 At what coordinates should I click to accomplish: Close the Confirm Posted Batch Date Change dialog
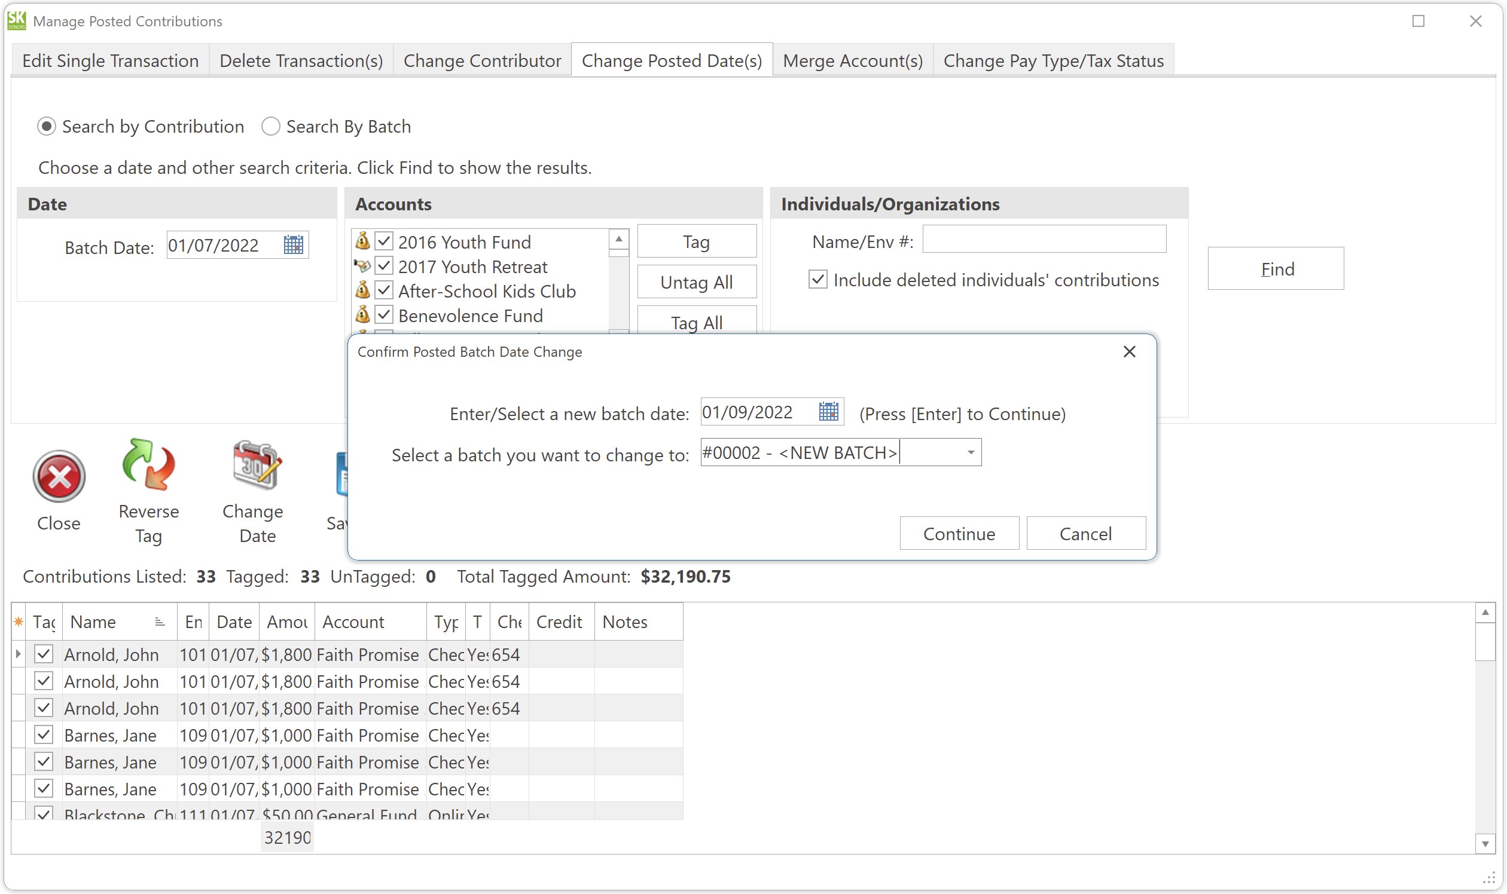(1128, 352)
